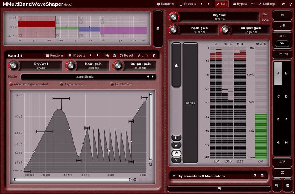Toggle plugin Bypass
295x194 pixels.
240,4
